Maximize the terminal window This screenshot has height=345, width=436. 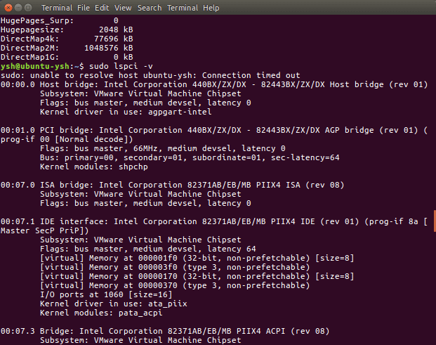point(28,8)
